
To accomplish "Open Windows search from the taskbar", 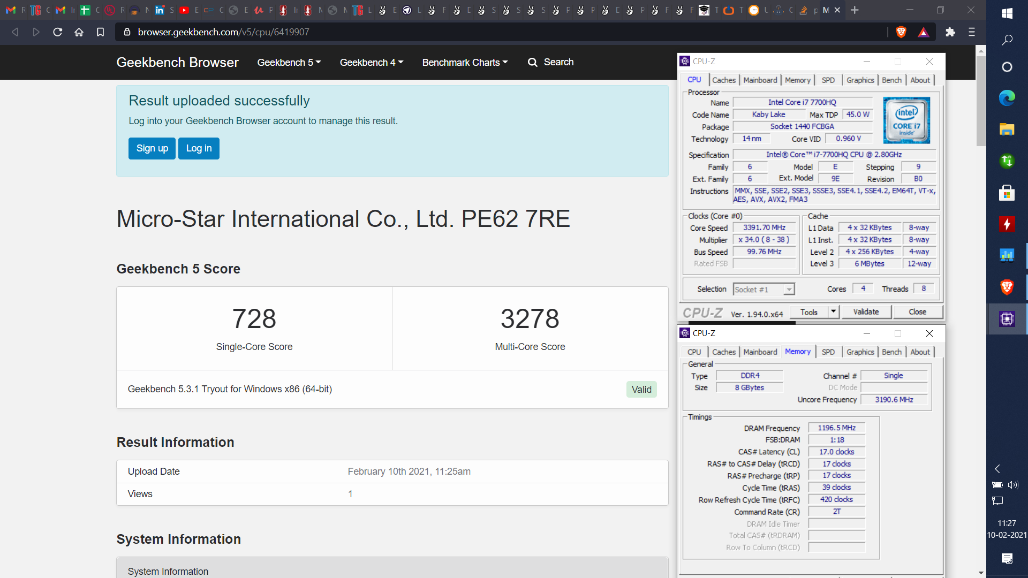I will (x=1007, y=40).
